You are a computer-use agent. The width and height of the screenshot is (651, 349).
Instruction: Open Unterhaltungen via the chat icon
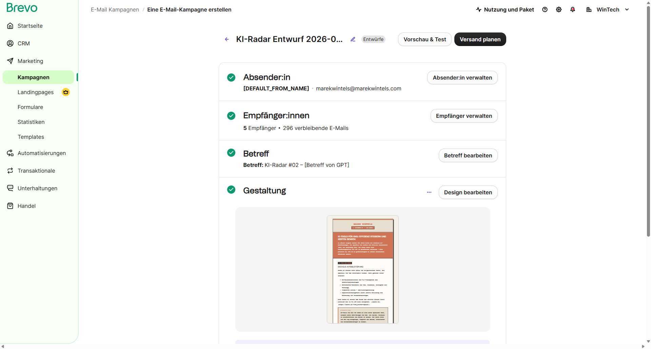pos(10,188)
